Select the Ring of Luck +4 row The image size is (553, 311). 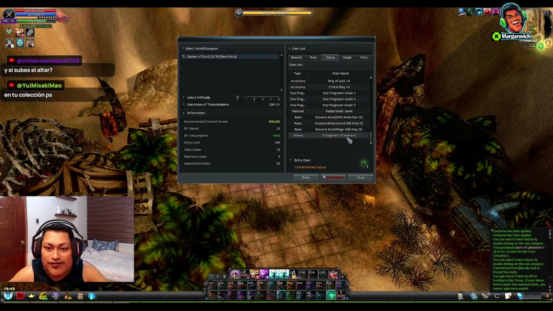coord(329,81)
